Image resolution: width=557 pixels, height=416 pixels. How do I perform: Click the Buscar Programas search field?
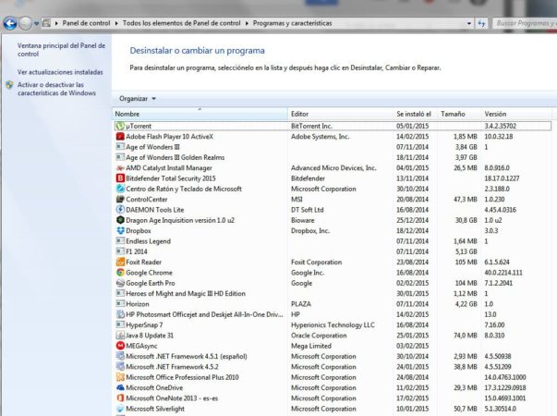525,23
